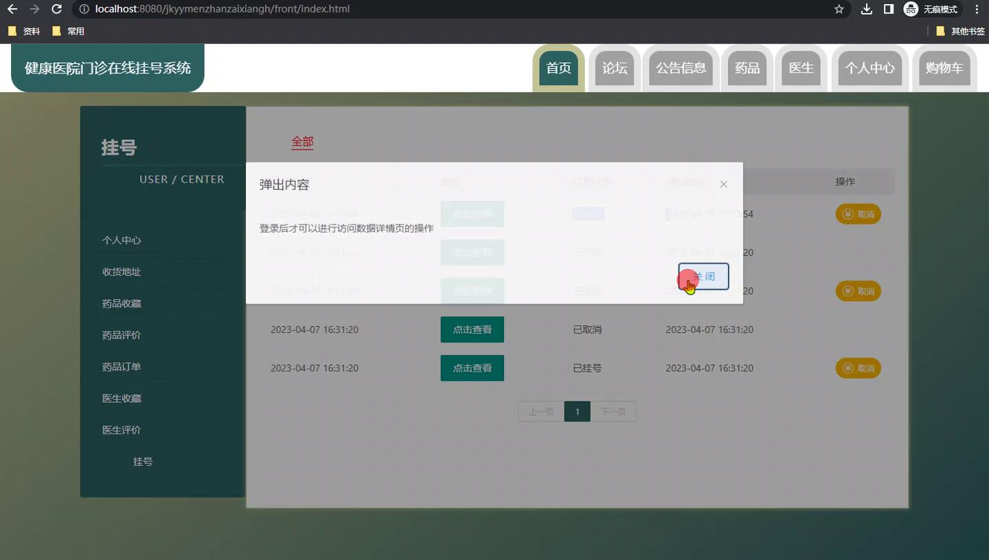Open the 药品 navigation tab
The height and width of the screenshot is (560, 989).
click(x=747, y=68)
